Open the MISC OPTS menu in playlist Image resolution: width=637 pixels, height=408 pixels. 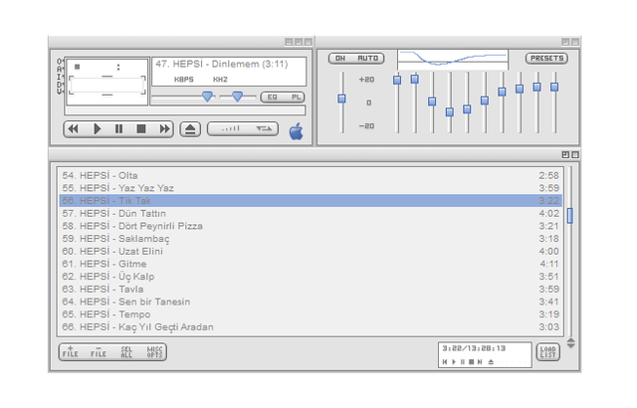(x=154, y=351)
